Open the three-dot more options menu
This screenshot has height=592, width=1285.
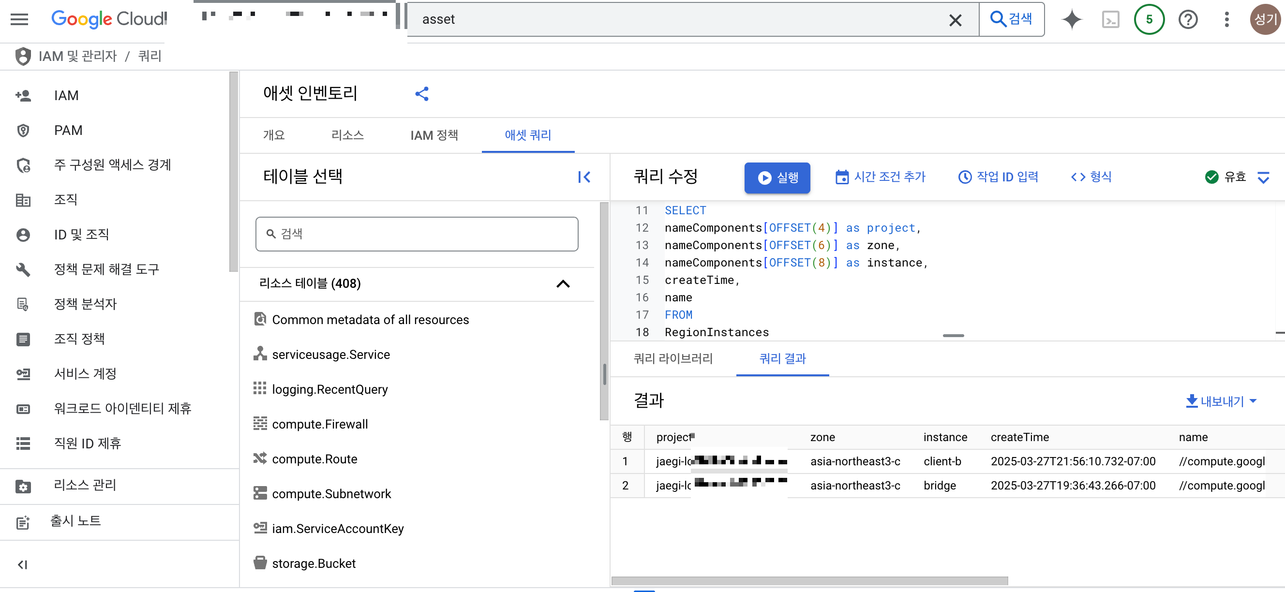tap(1226, 19)
